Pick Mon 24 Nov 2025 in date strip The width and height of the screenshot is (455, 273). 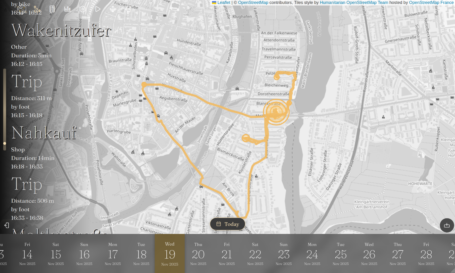pyautogui.click(x=312, y=254)
